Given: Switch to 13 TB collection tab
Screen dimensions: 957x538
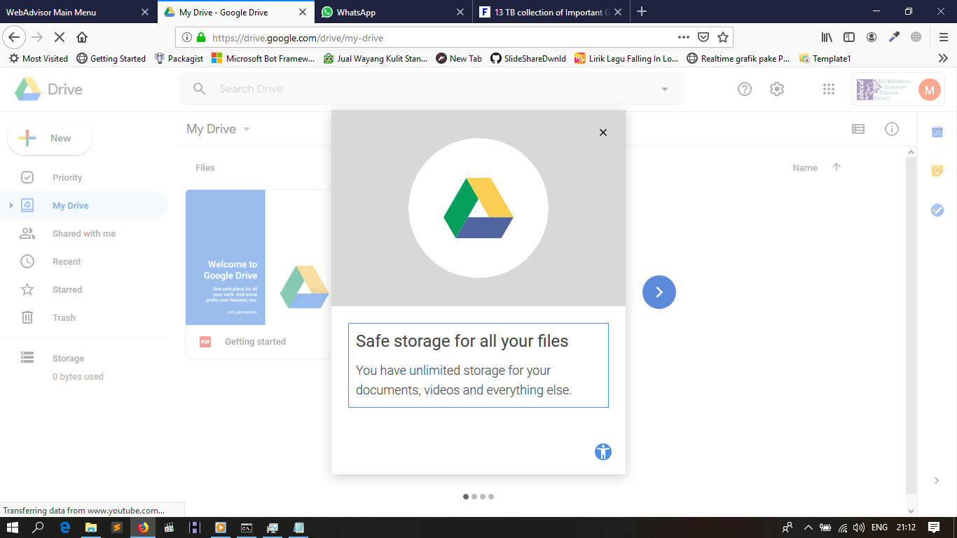Looking at the screenshot, I should pyautogui.click(x=550, y=12).
